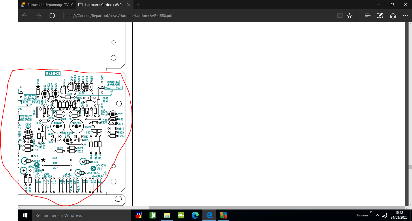Select legacy Edge icon in taskbar
Image resolution: width=412 pixels, height=221 pixels.
pos(209,215)
